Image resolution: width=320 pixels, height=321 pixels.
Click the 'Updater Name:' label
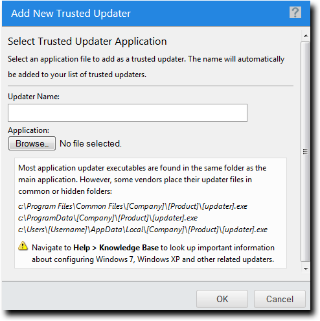point(34,97)
